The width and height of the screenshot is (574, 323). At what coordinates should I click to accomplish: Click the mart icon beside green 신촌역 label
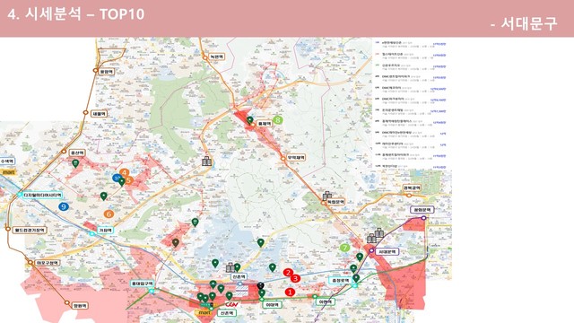click(204, 313)
